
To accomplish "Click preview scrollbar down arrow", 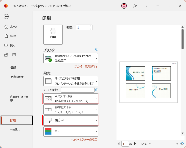I will [x=183, y=133].
